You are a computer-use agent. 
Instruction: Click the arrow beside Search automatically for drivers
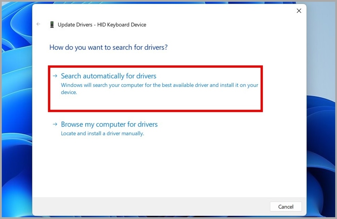[x=55, y=76]
